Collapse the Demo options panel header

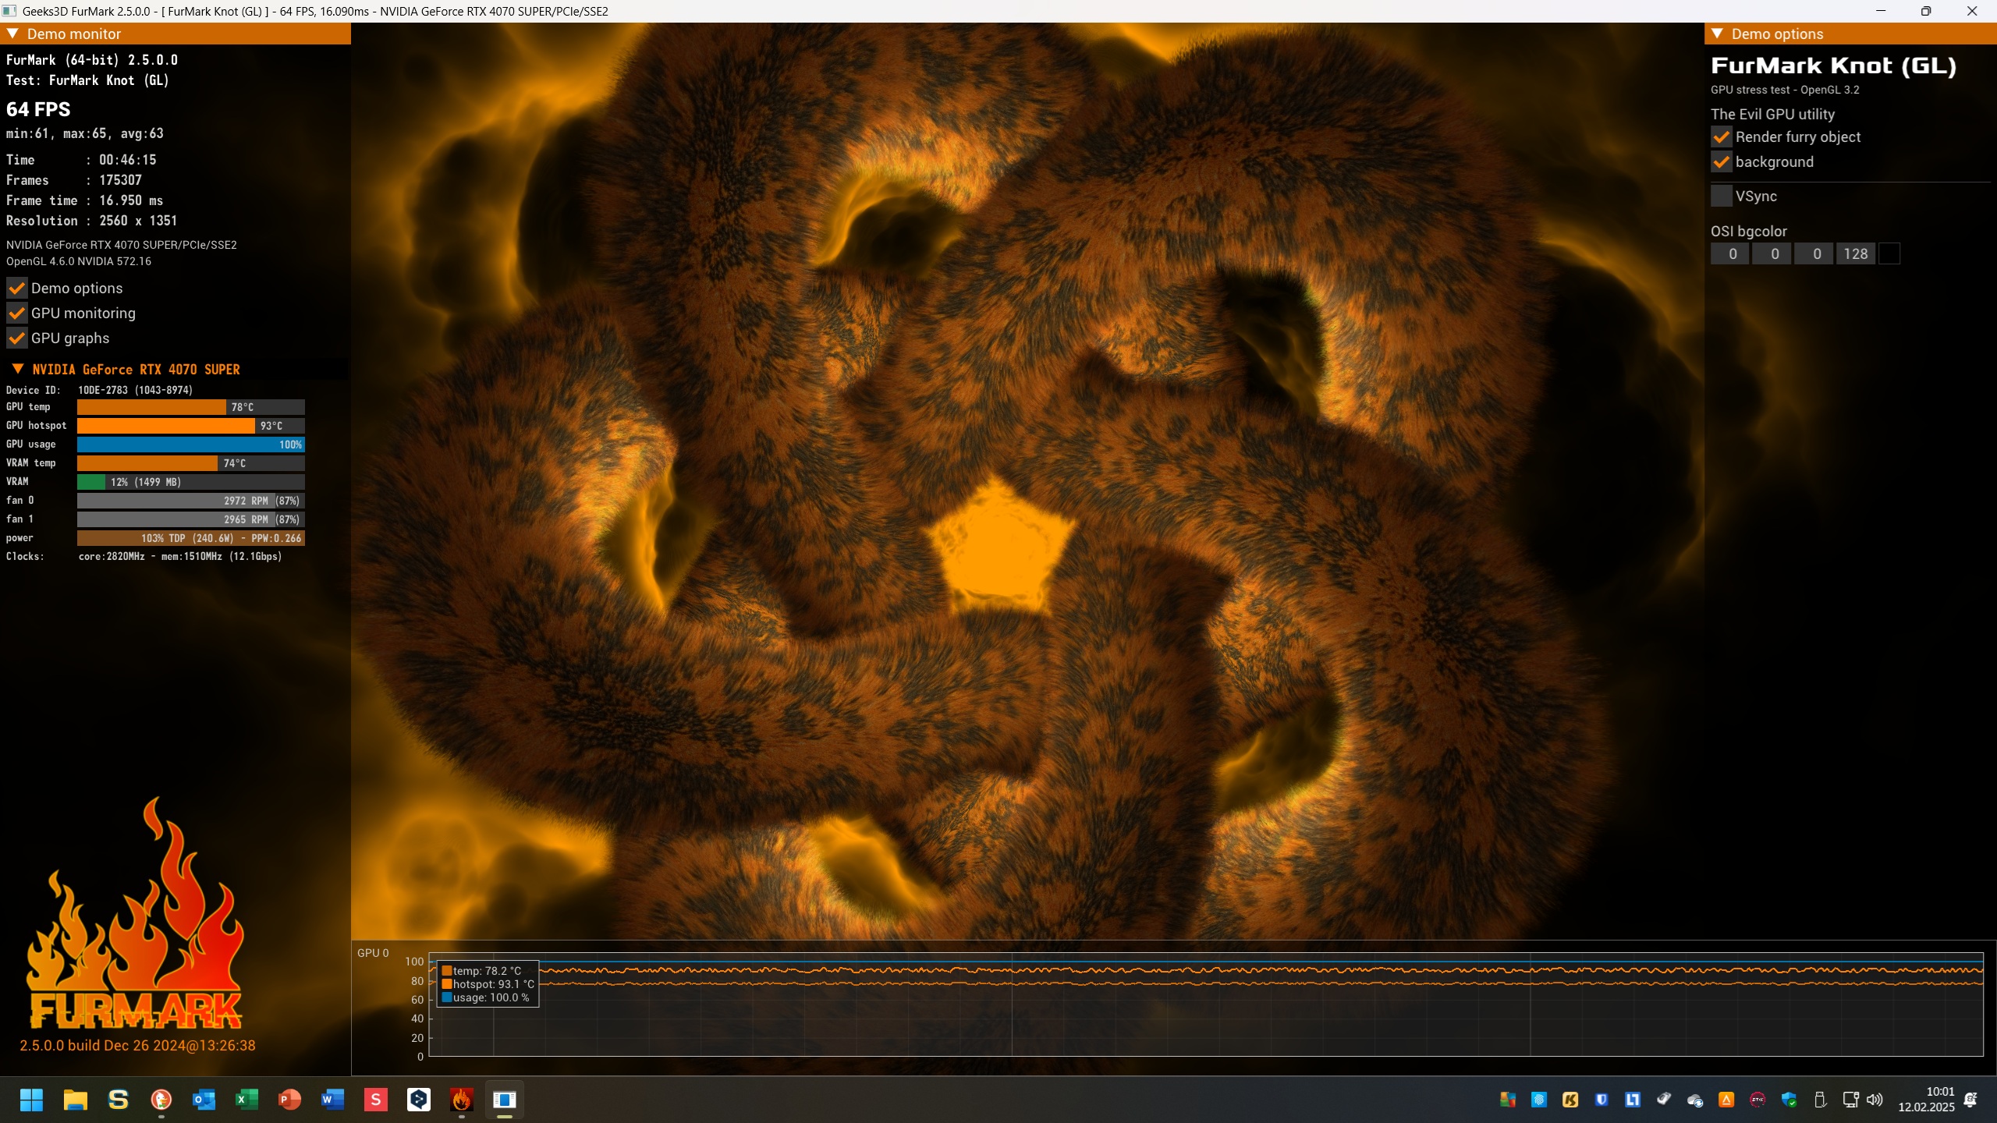click(1717, 34)
